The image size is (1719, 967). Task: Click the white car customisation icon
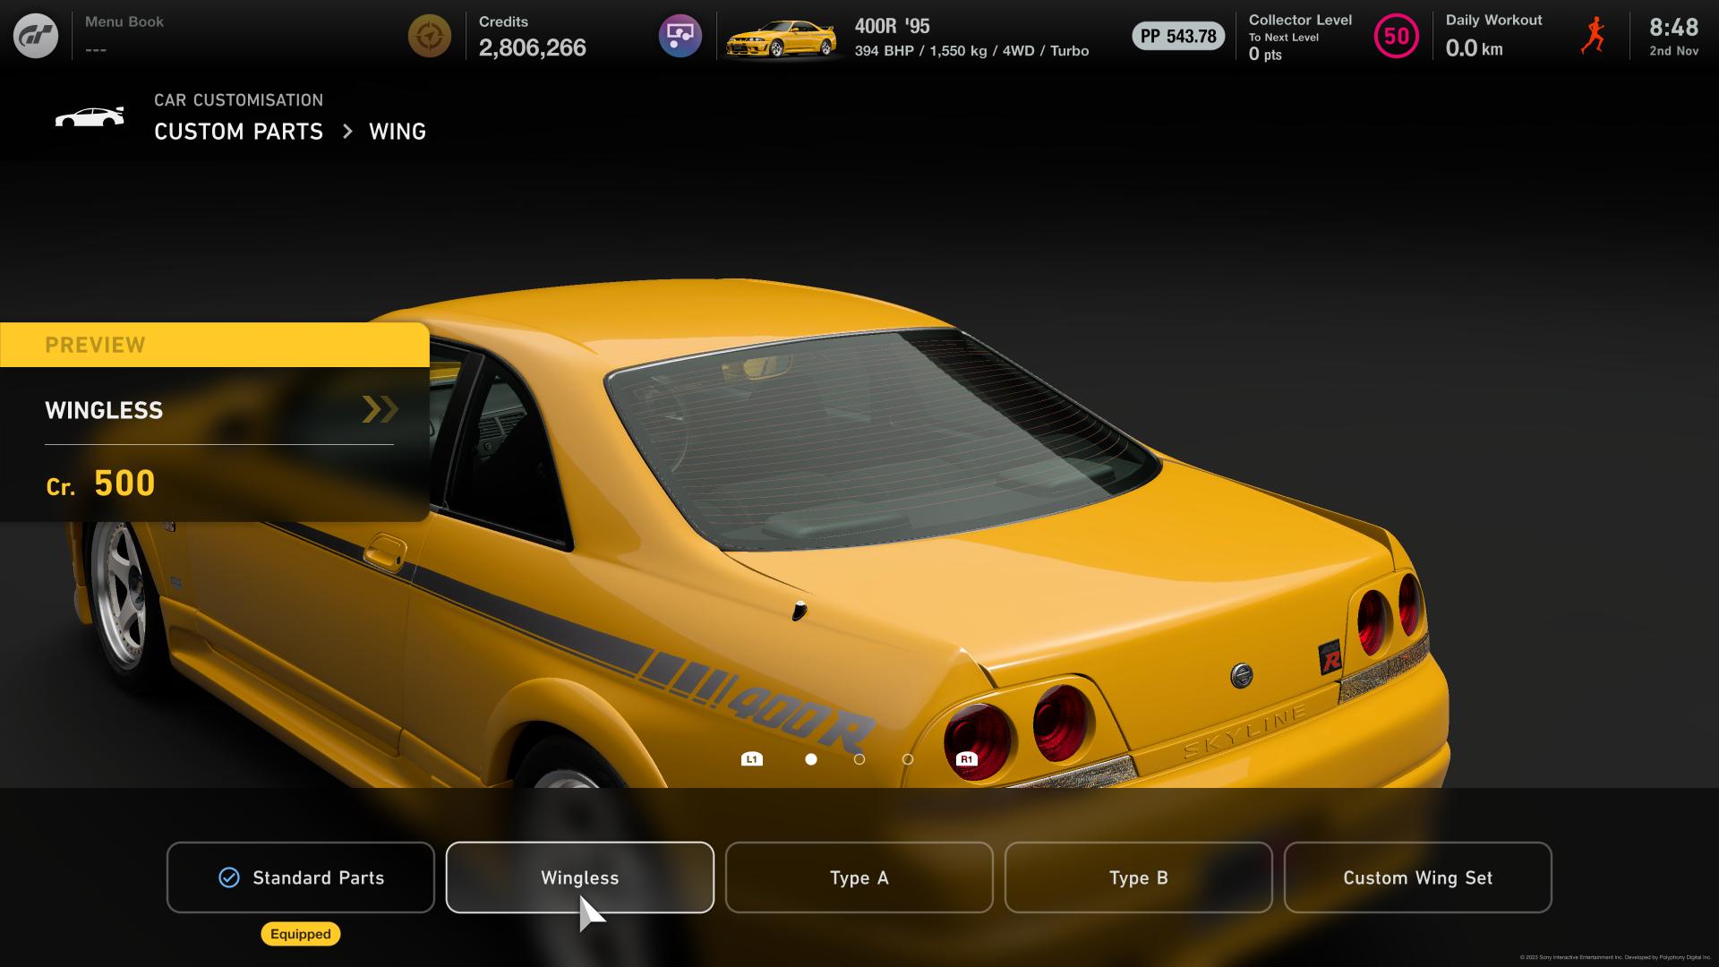pyautogui.click(x=90, y=117)
